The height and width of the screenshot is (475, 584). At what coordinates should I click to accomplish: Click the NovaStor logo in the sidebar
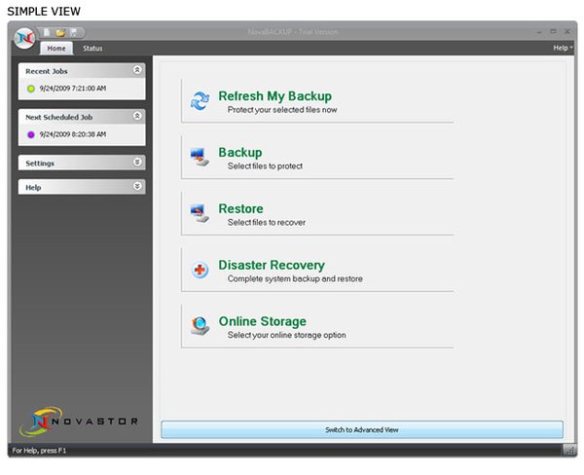pos(80,421)
